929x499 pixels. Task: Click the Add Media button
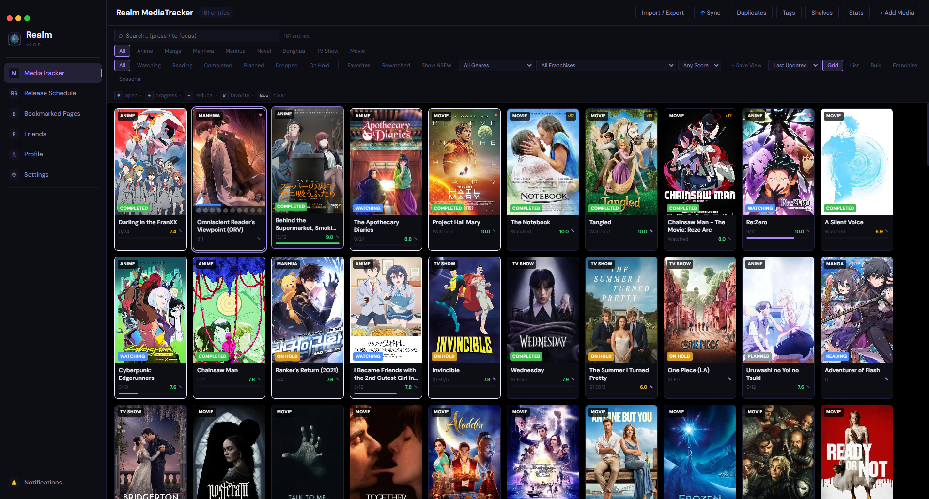tap(897, 13)
